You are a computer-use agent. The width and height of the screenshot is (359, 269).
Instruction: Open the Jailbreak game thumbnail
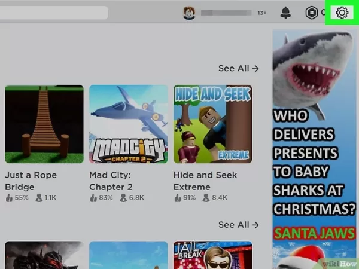pos(212,255)
